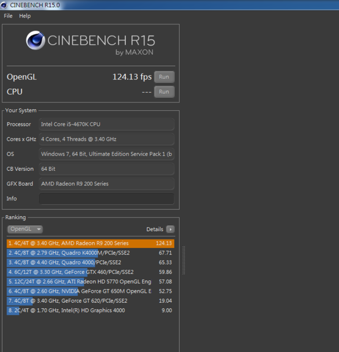This screenshot has width=339, height=352.
Task: Click the 67.71 score value
Action: (165, 253)
